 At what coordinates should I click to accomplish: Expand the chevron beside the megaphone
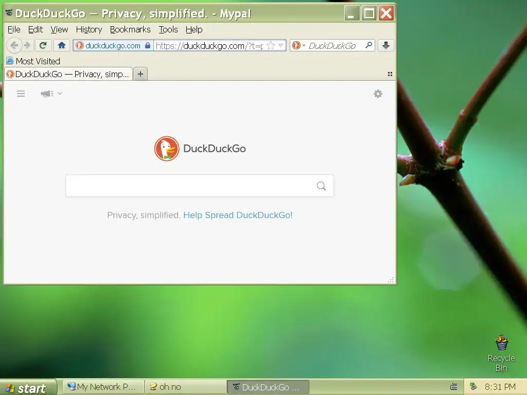coord(60,93)
